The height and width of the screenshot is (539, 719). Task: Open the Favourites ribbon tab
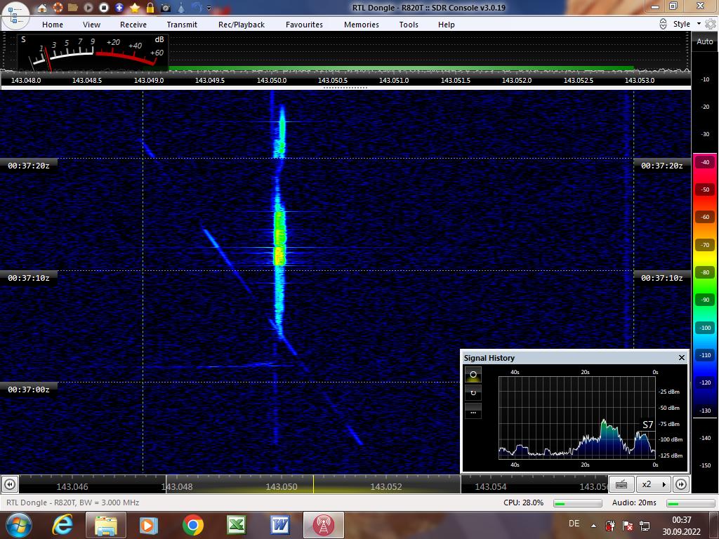click(x=305, y=25)
